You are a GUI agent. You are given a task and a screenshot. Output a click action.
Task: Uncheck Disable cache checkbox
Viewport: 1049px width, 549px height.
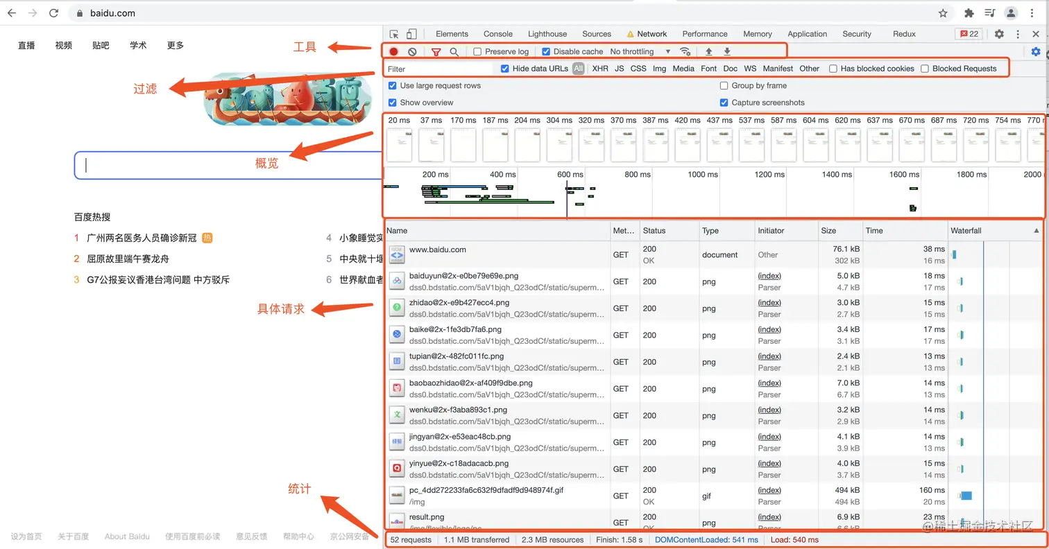click(x=546, y=51)
